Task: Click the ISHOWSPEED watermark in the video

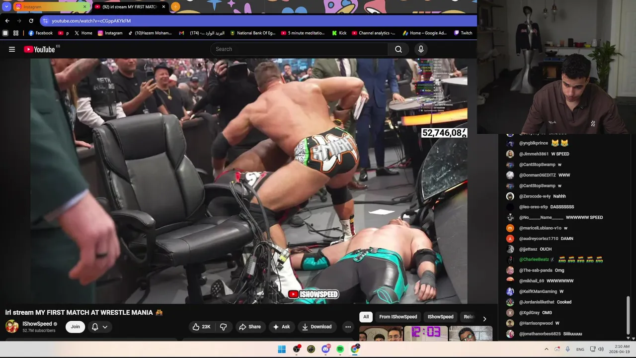Action: pyautogui.click(x=314, y=294)
